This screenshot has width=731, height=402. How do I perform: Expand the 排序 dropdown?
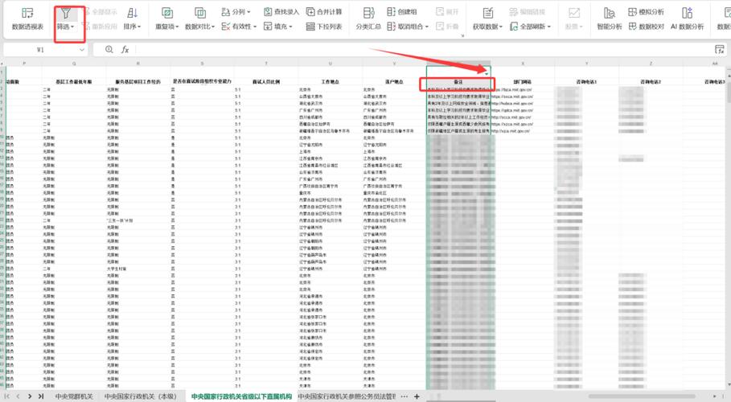coord(139,27)
